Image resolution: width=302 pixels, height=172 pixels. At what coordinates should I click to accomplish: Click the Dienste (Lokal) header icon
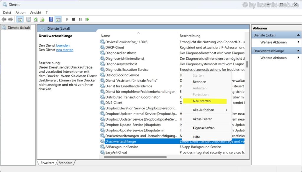42,29
